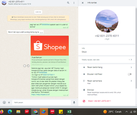Open the emoji picker
Screen dimensions: 137x115
[x=4, y=102]
